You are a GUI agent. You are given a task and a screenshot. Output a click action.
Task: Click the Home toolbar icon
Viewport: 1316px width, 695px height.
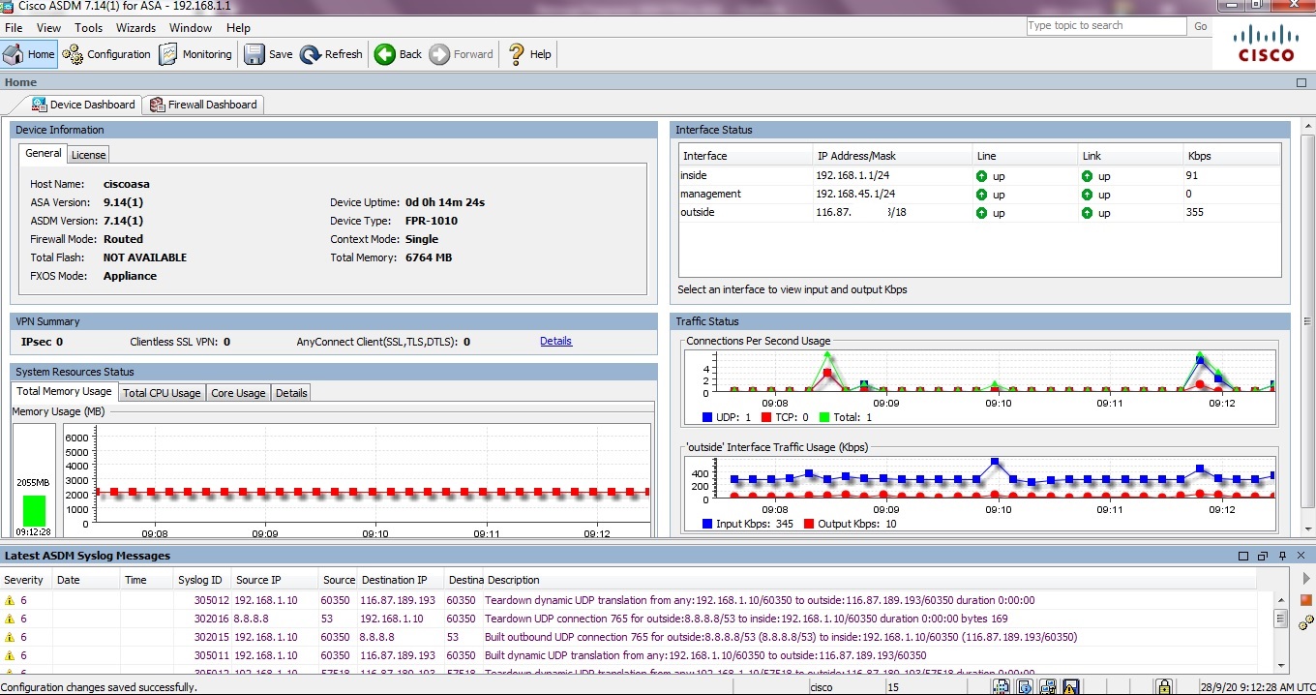[x=29, y=54]
